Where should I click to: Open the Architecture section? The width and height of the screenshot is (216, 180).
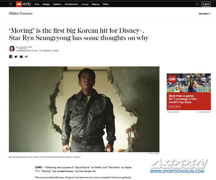[x=71, y=4]
